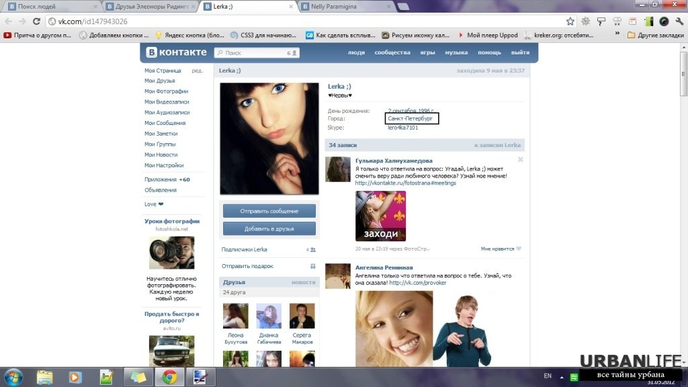Open friend Серёга Макаров's avatar

tap(302, 316)
